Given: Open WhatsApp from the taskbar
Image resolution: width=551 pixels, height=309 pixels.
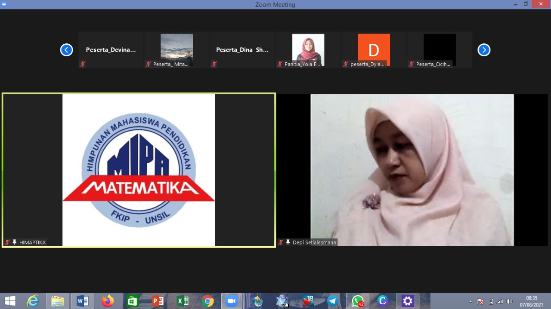Looking at the screenshot, I should point(357,301).
